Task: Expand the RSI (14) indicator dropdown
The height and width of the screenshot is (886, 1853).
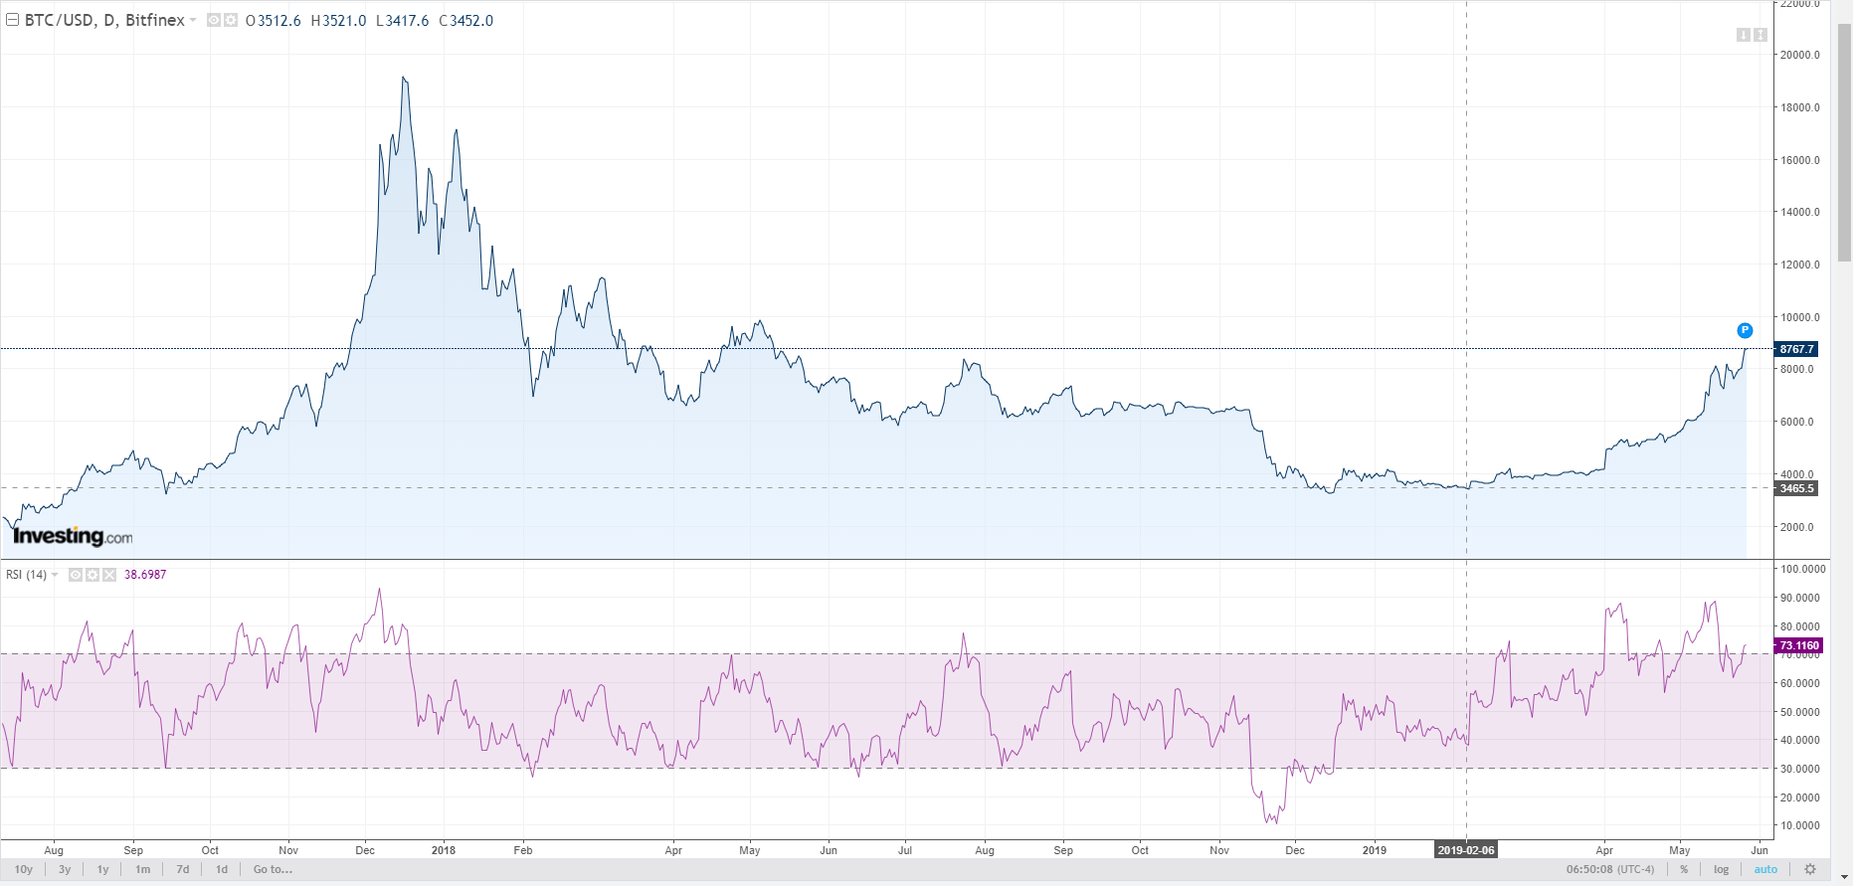Action: pos(55,575)
